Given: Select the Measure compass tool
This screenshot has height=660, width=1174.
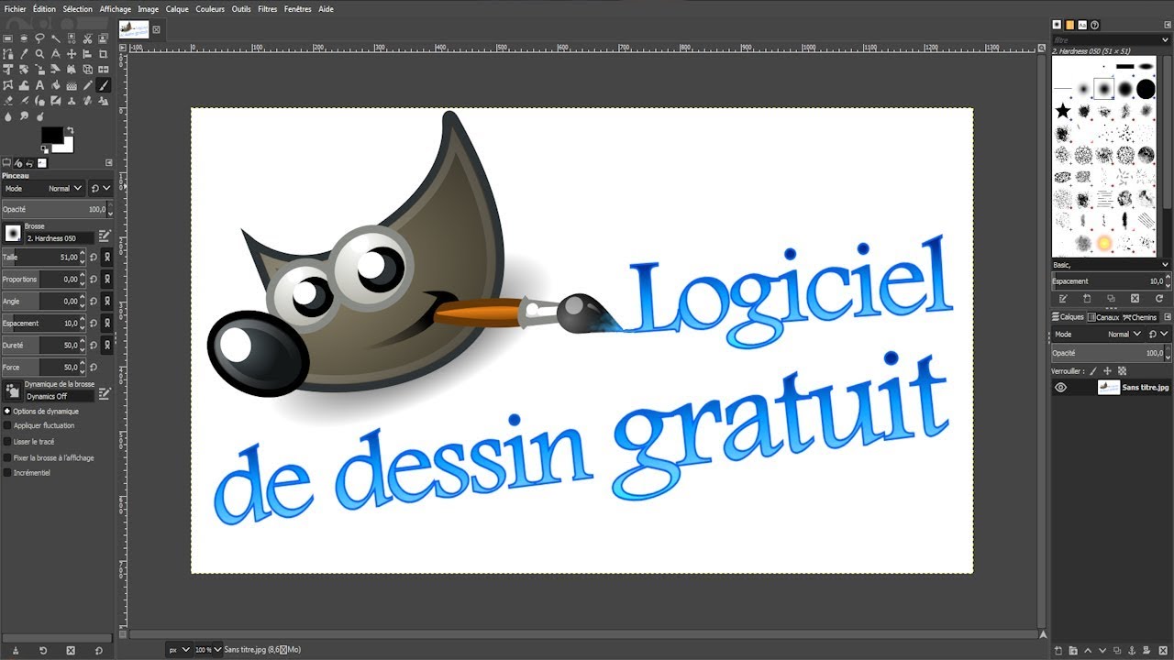Looking at the screenshot, I should [x=56, y=54].
